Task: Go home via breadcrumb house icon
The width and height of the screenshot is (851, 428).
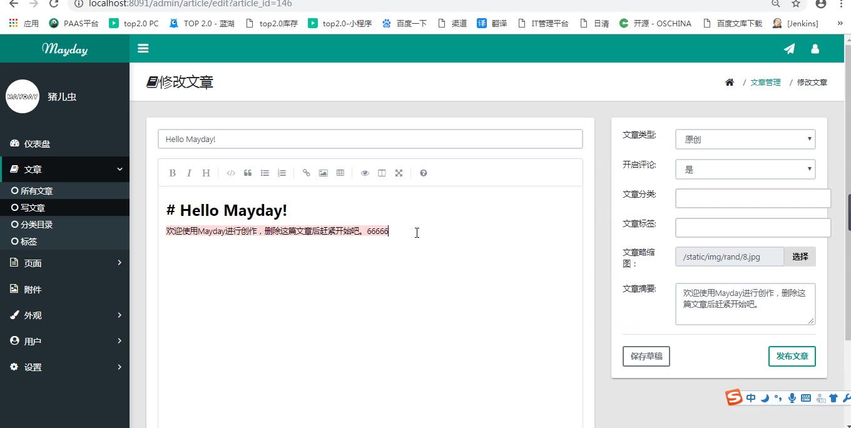Action: pyautogui.click(x=729, y=83)
